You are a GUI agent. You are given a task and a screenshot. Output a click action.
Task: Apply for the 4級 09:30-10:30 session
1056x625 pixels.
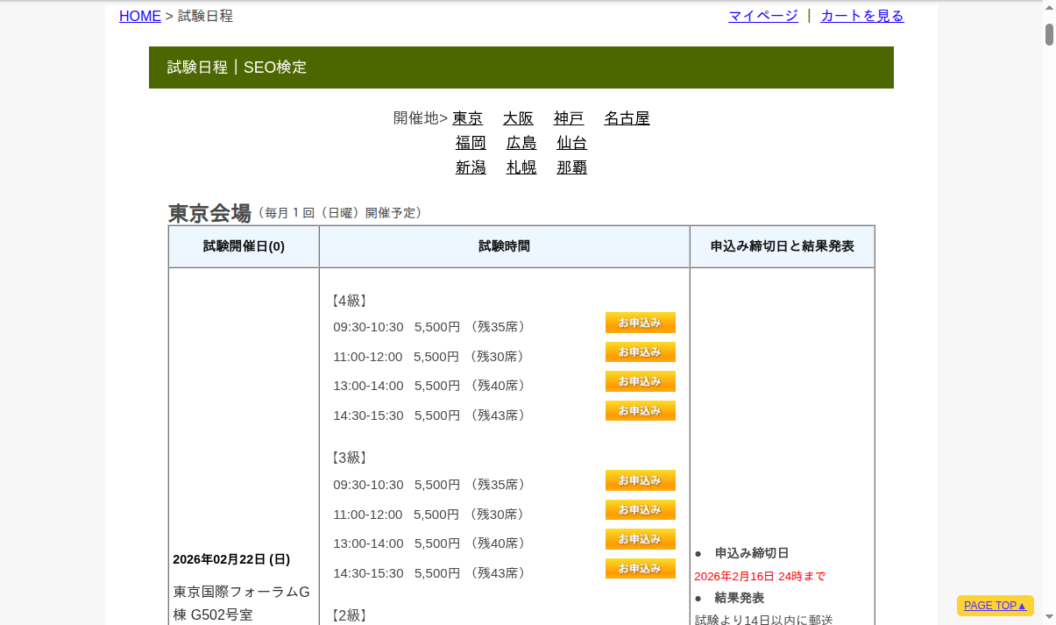[640, 322]
